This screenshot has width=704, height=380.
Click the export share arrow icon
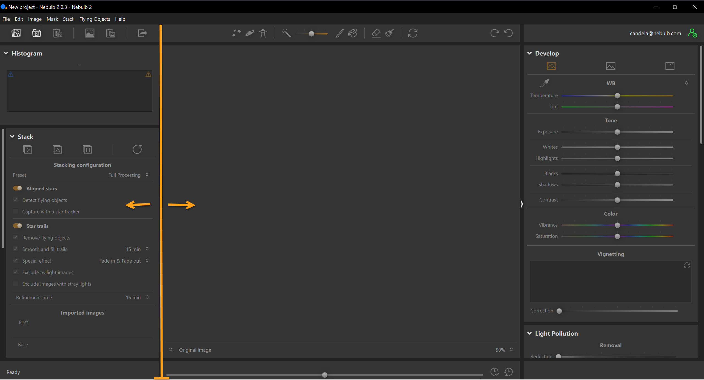pos(142,33)
